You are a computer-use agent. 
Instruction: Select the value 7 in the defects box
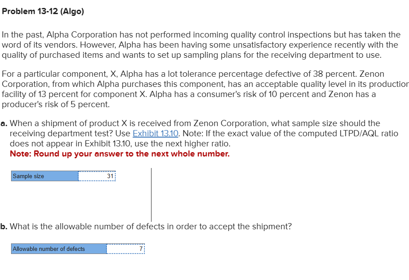point(141,249)
